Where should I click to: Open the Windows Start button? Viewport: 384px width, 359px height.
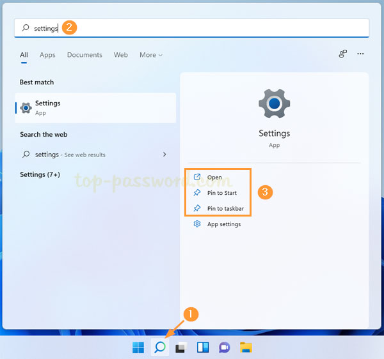click(x=138, y=347)
